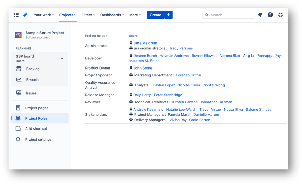Viewport: 302px width, 185px height.
Task: Open the Your work dropdown menu
Action: pyautogui.click(x=44, y=15)
